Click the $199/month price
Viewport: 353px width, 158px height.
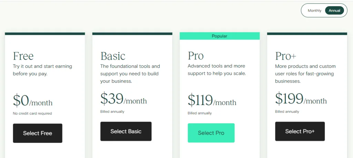[301, 99]
